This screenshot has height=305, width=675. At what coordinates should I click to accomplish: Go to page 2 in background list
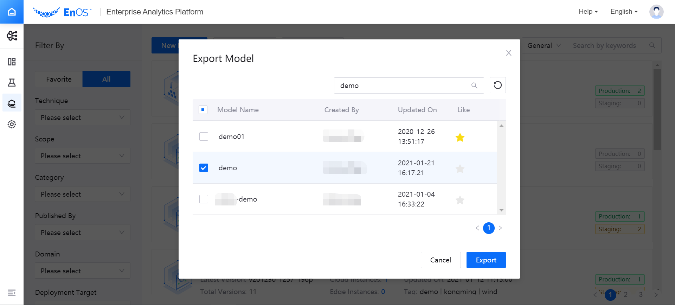(625, 294)
